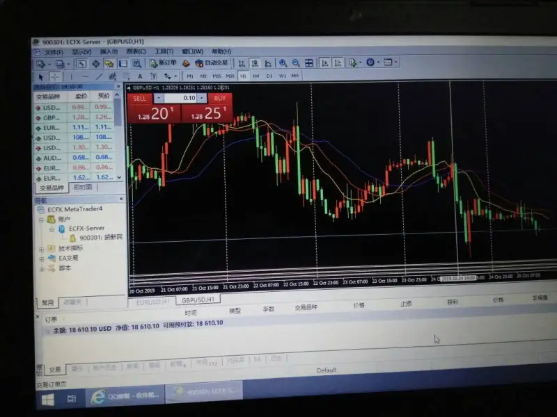
Task: Expand the 技术指标 tree node
Action: (x=42, y=248)
